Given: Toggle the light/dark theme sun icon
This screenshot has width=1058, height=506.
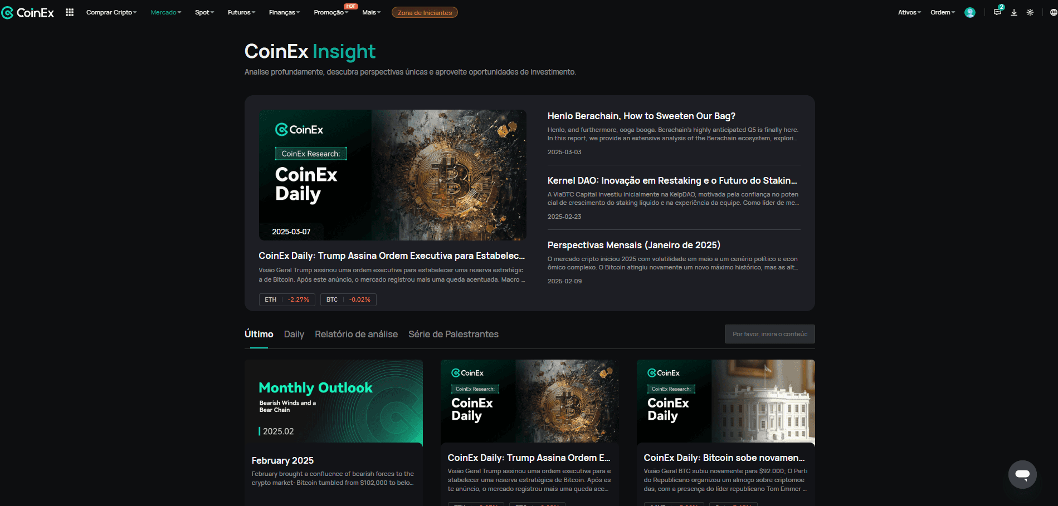Looking at the screenshot, I should (1030, 12).
